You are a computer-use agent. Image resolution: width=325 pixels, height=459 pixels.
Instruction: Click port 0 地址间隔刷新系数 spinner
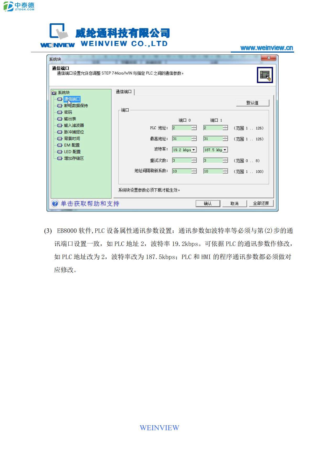(x=194, y=171)
